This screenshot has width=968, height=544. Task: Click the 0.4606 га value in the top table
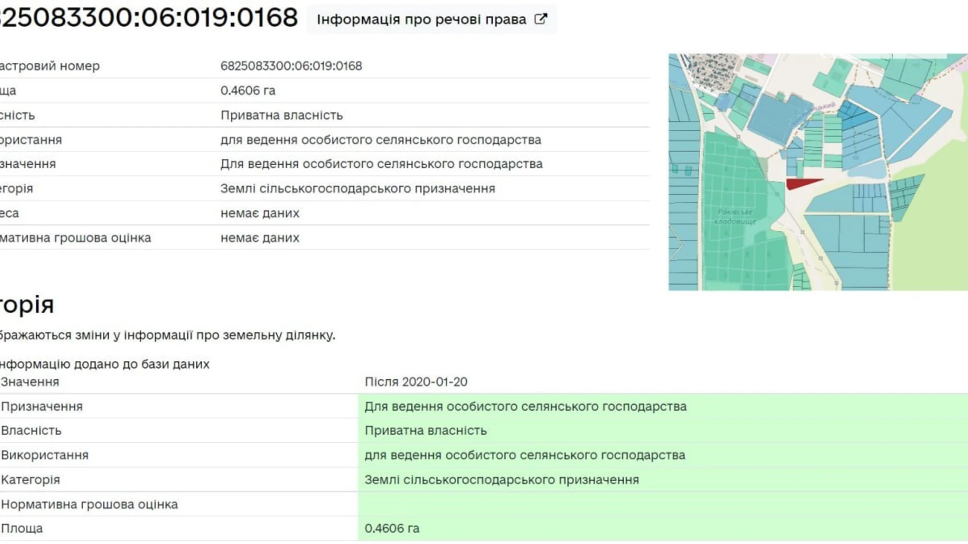247,90
